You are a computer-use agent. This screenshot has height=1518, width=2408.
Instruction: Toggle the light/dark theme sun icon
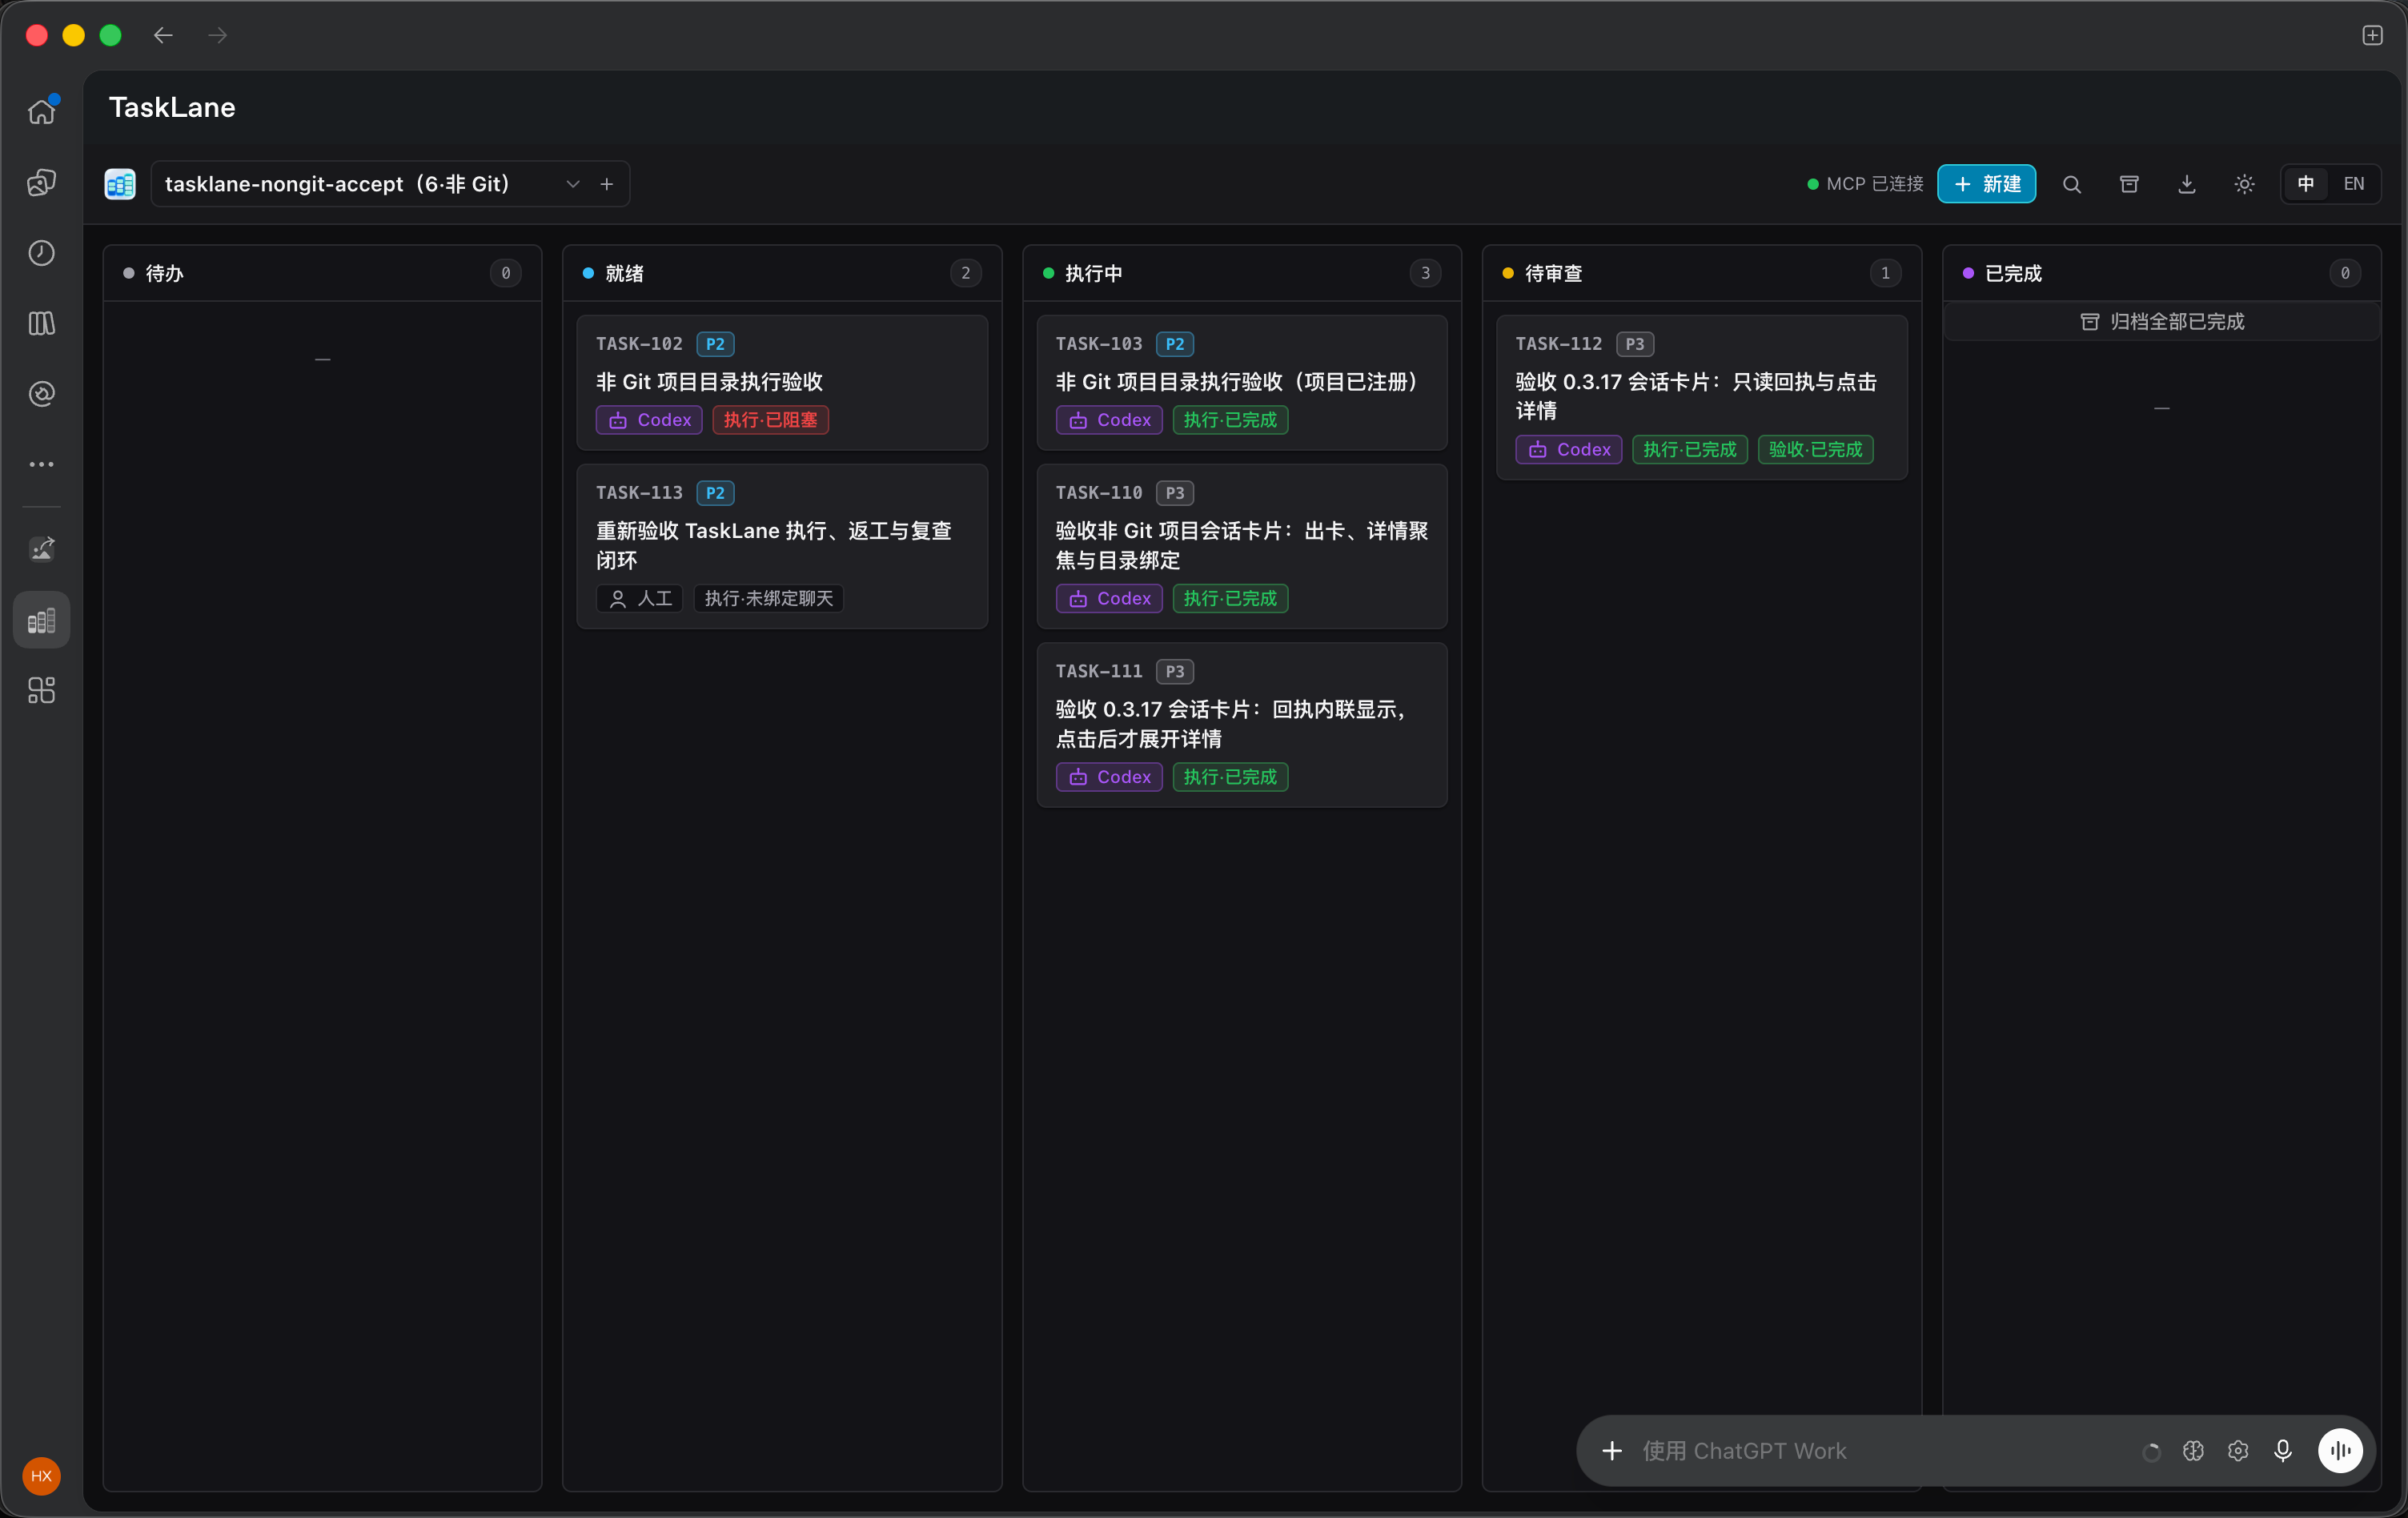[x=2244, y=184]
